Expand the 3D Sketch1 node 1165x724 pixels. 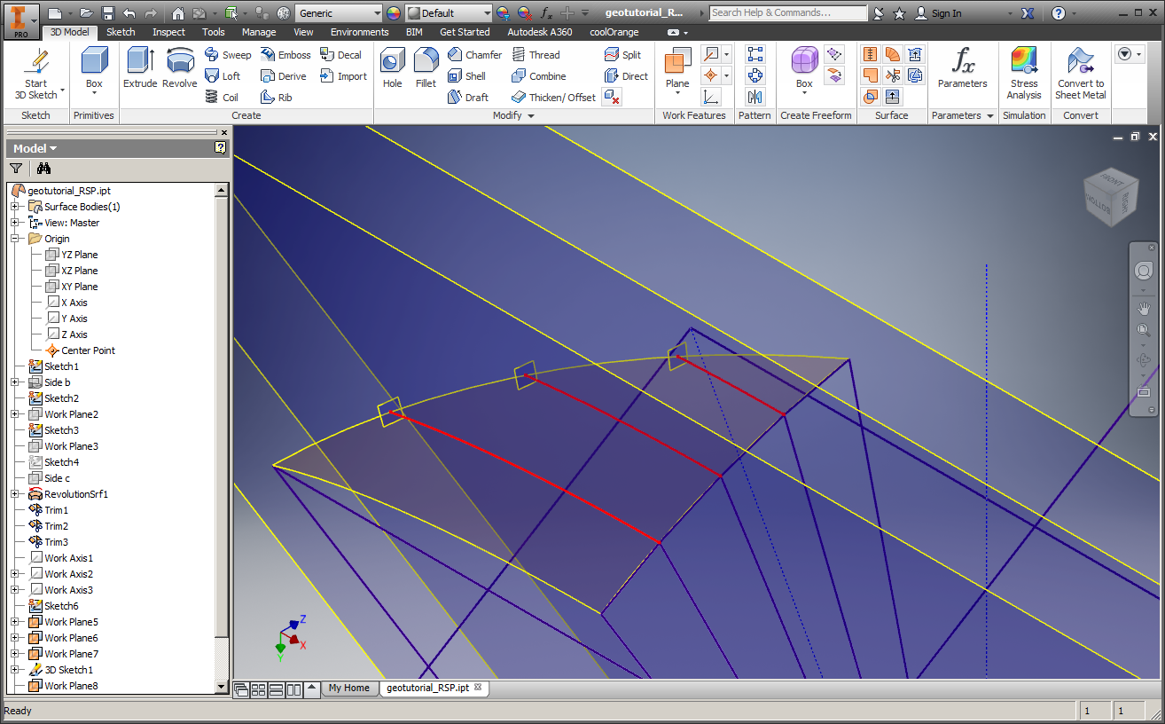point(14,670)
